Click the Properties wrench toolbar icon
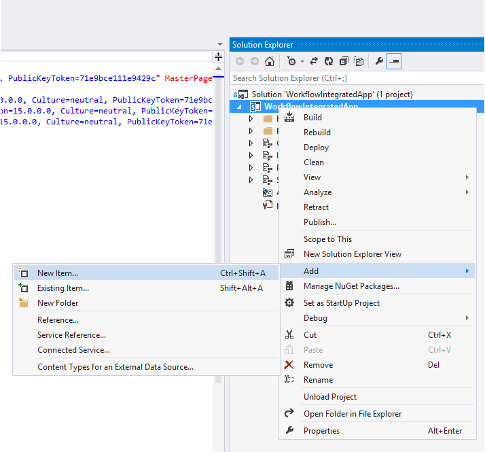 [379, 61]
